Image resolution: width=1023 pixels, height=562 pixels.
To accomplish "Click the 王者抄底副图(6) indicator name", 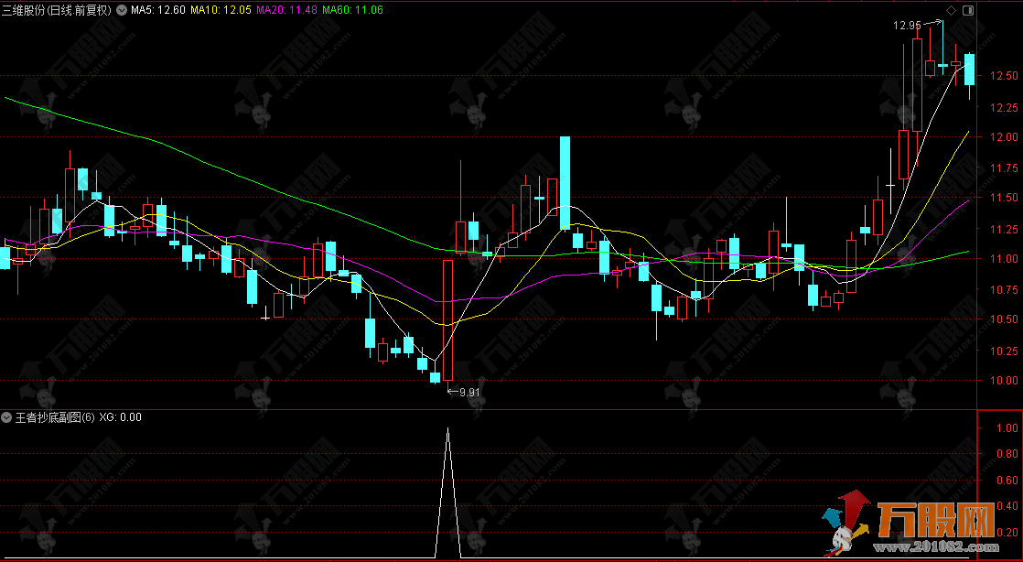I will click(55, 416).
